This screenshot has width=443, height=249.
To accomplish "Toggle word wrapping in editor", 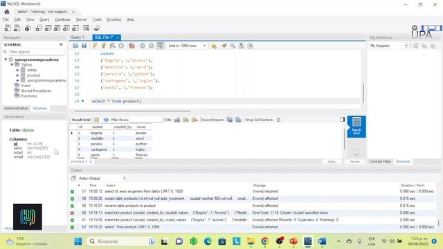I will tap(251, 46).
